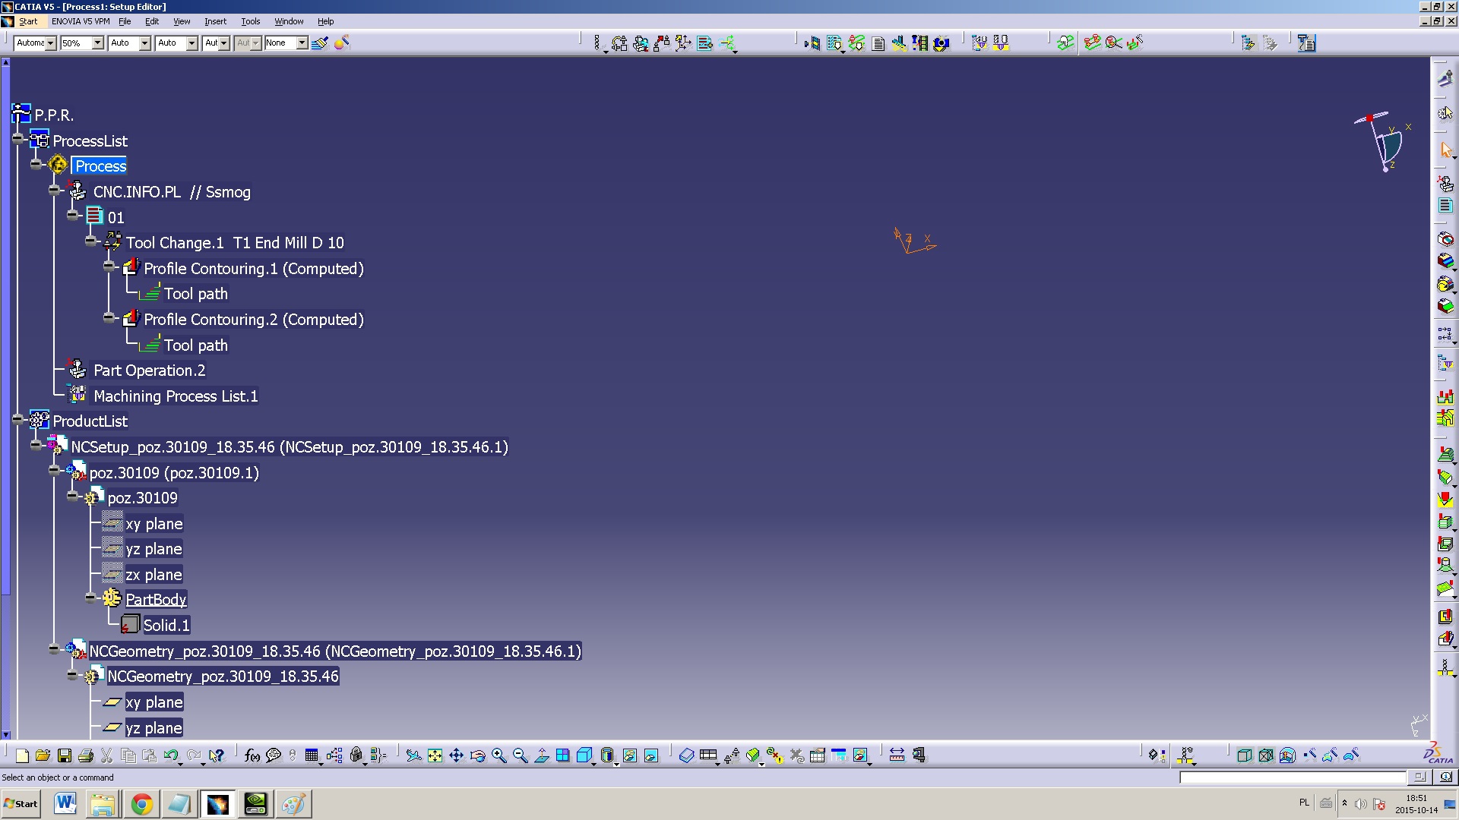
Task: Click the Zoom Out magnifier
Action: coord(520,755)
